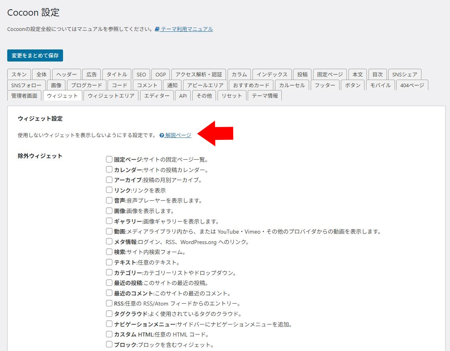Switch to the スキン tab
This screenshot has height=351, width=450.
click(x=19, y=74)
